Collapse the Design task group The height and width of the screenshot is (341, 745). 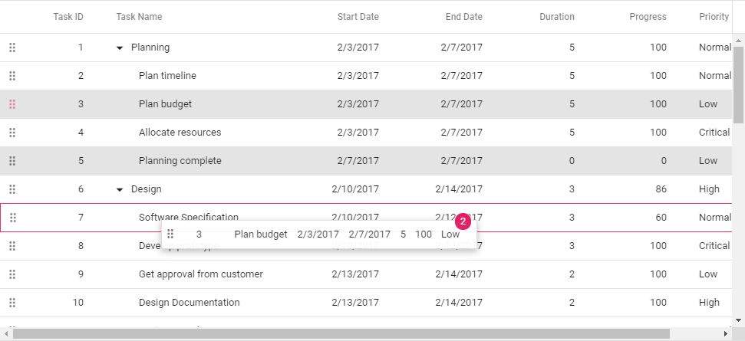point(120,190)
